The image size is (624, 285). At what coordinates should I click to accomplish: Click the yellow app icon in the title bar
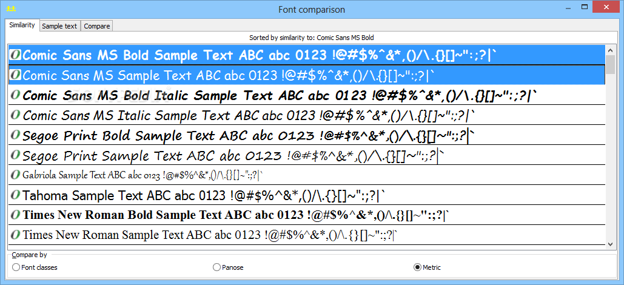coord(11,9)
